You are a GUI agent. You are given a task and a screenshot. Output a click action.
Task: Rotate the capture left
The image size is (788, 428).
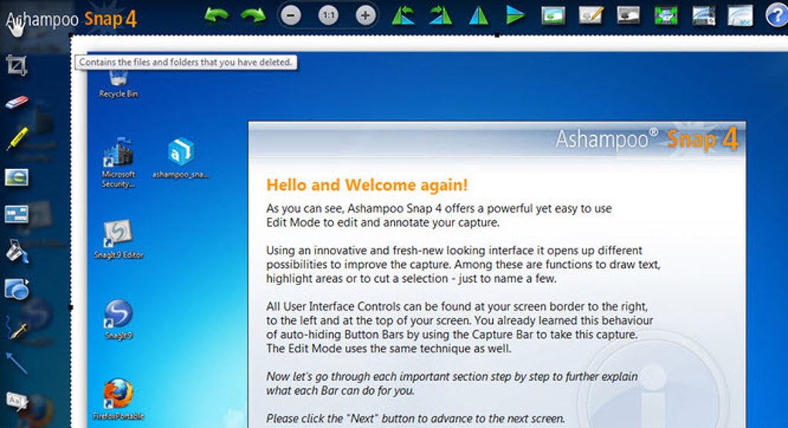(403, 15)
